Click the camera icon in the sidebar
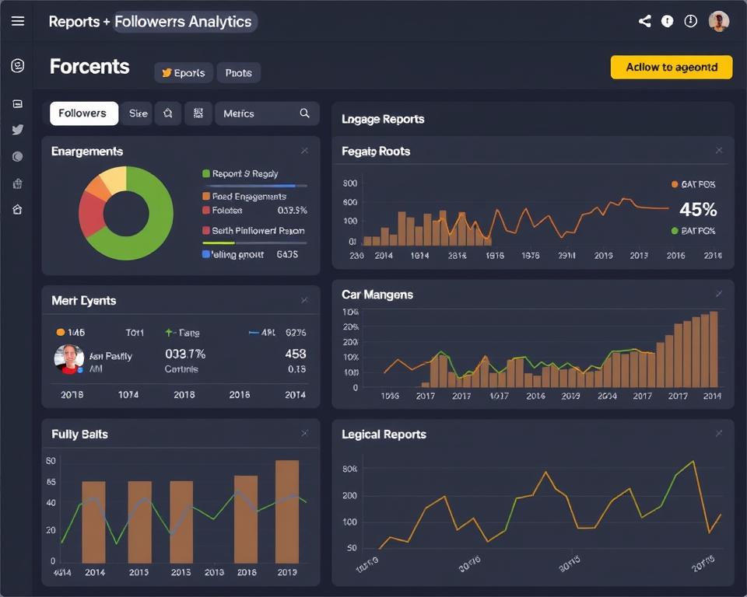The width and height of the screenshot is (747, 597). pos(17,103)
